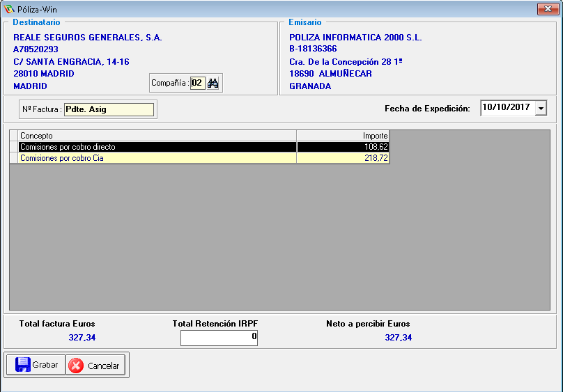Click the Importe column header
Image resolution: width=563 pixels, height=392 pixels.
coord(343,136)
